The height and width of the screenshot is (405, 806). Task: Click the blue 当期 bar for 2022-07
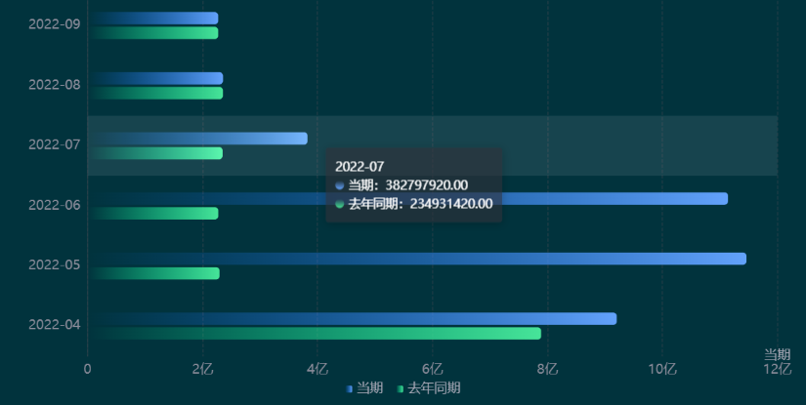tap(197, 139)
